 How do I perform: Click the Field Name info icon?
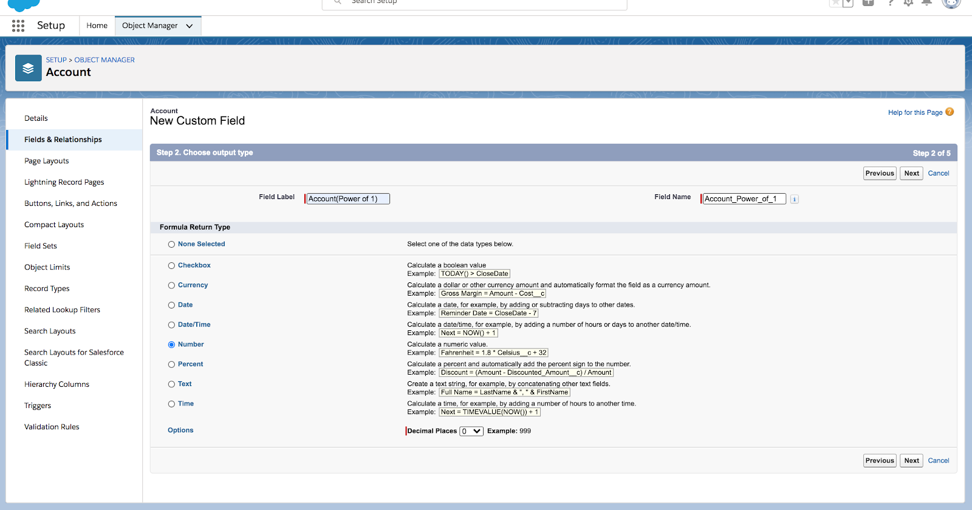794,199
